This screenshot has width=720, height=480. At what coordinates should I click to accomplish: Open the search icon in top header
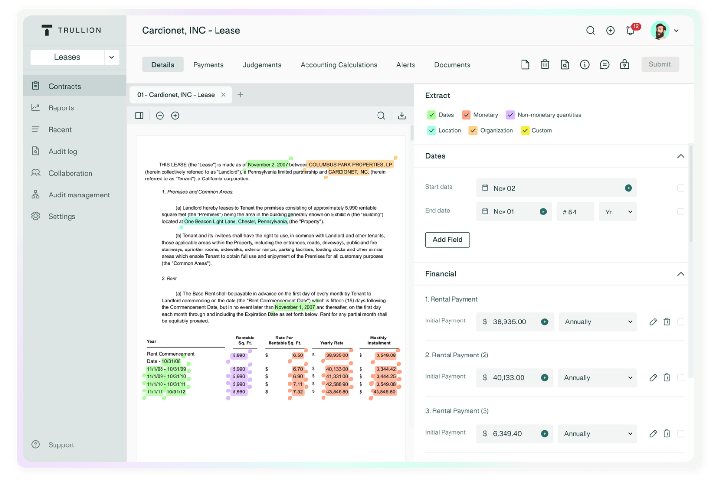point(590,31)
